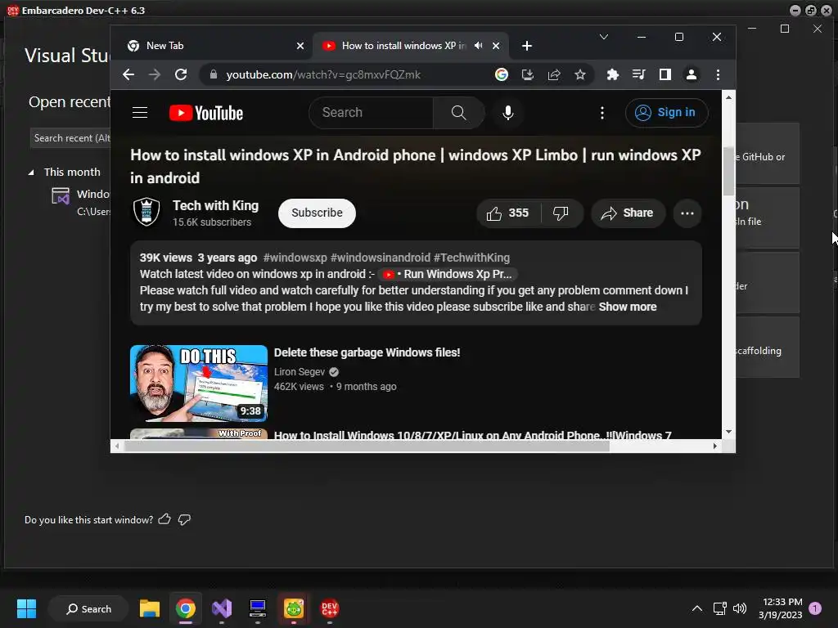Screen dimensions: 838x628
Task: Share this page via address bar icon
Action: point(554,74)
